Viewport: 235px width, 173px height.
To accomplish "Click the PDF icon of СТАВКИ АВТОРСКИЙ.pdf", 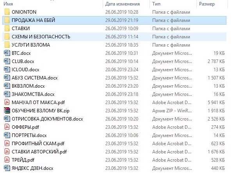I will tap(7, 151).
